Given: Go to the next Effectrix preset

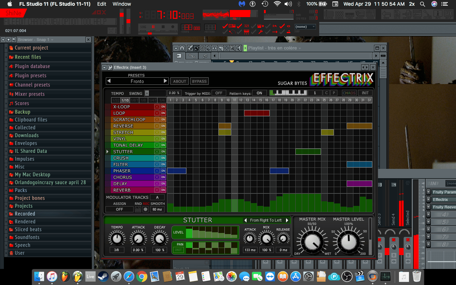Looking at the screenshot, I should pos(165,81).
